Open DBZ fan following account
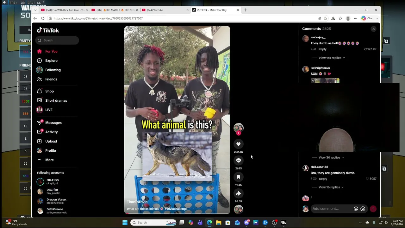 [x=52, y=191]
